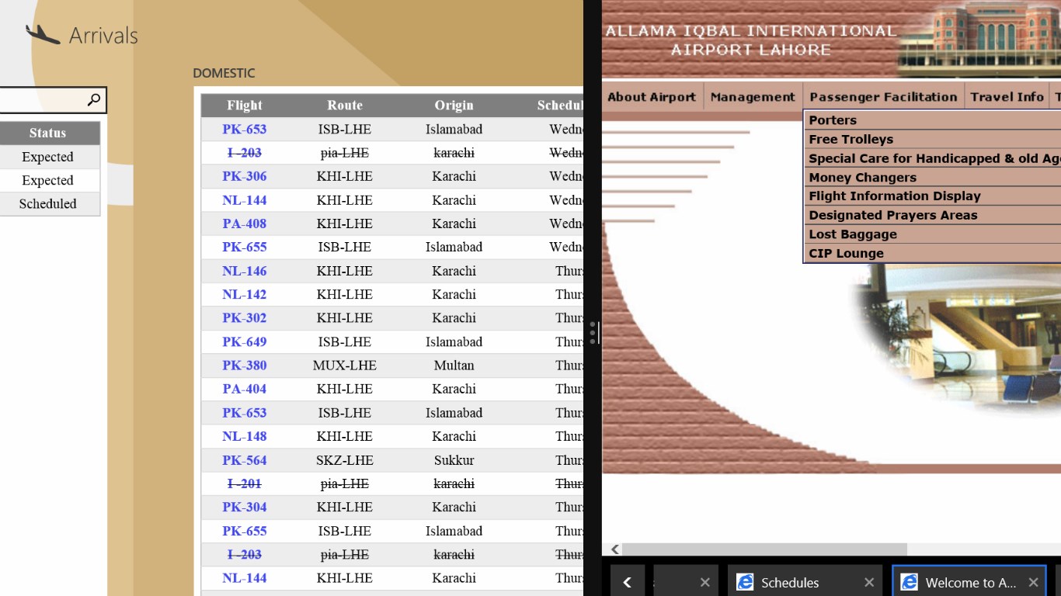Open the PK-380 Multan flight link
The height and width of the screenshot is (596, 1061).
(244, 366)
